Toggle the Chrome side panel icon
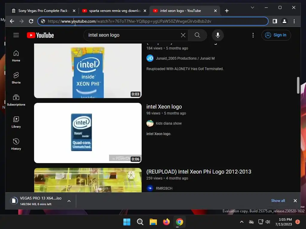 tap(275, 21)
